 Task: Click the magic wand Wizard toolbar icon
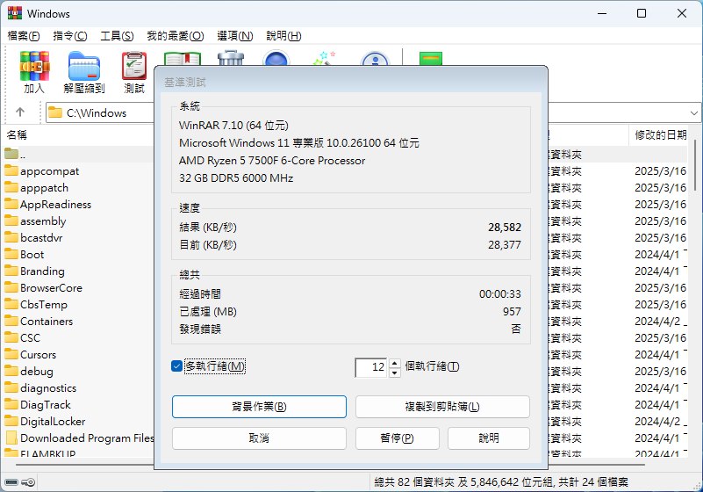tap(324, 58)
